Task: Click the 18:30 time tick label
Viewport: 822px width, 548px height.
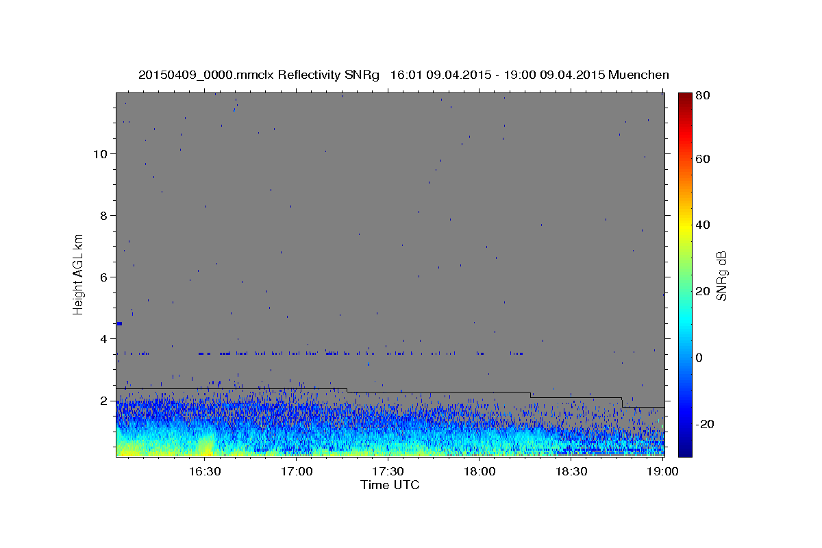Action: pyautogui.click(x=572, y=471)
